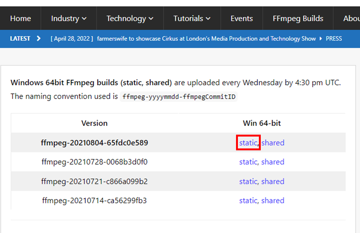Open the Home menu item
Screen dimensions: 360x233
20,18
